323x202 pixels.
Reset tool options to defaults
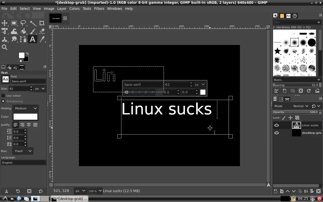(x=41, y=191)
